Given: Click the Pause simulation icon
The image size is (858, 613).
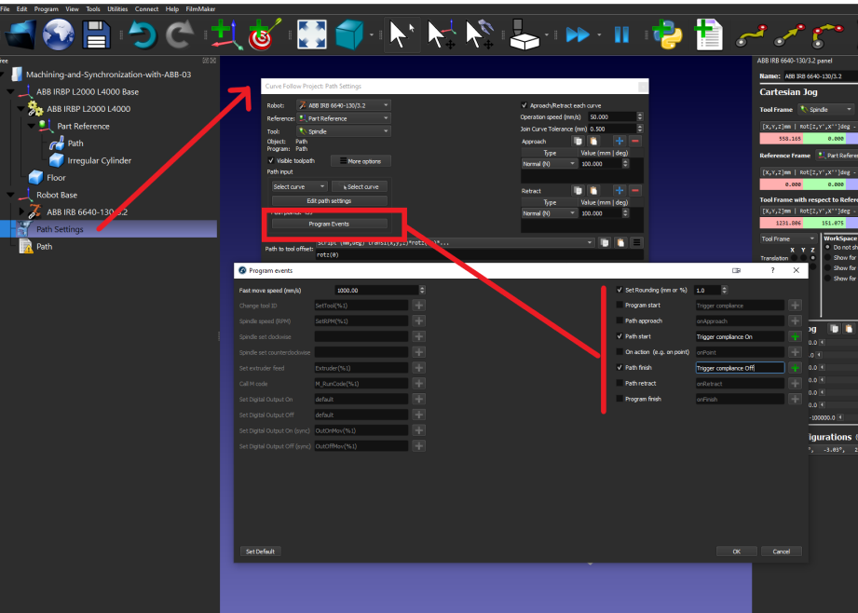Looking at the screenshot, I should (x=621, y=34).
